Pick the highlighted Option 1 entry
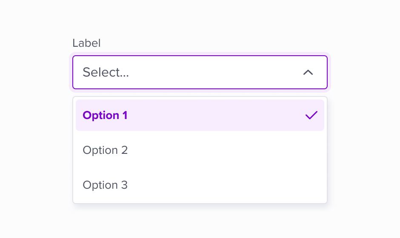Viewport: 400px width, 238px height. (x=200, y=115)
